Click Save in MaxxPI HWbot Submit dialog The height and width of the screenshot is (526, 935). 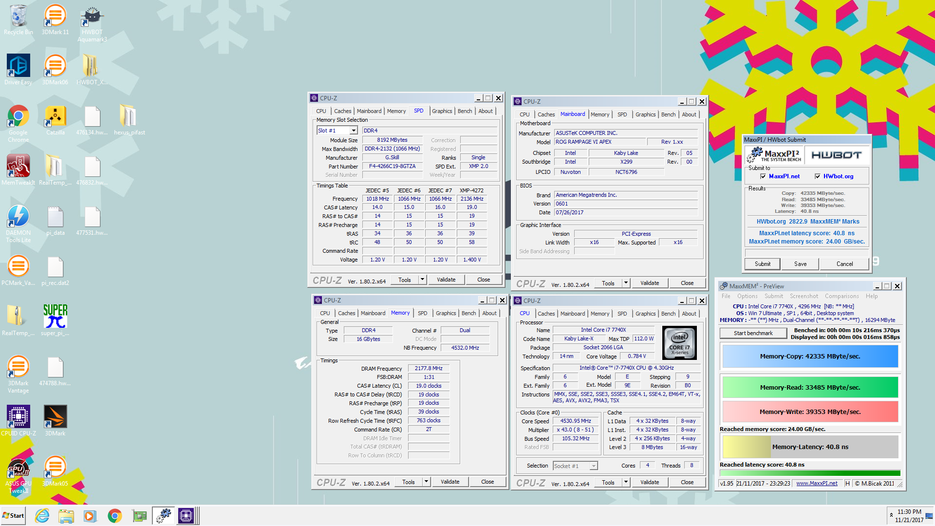pos(800,264)
